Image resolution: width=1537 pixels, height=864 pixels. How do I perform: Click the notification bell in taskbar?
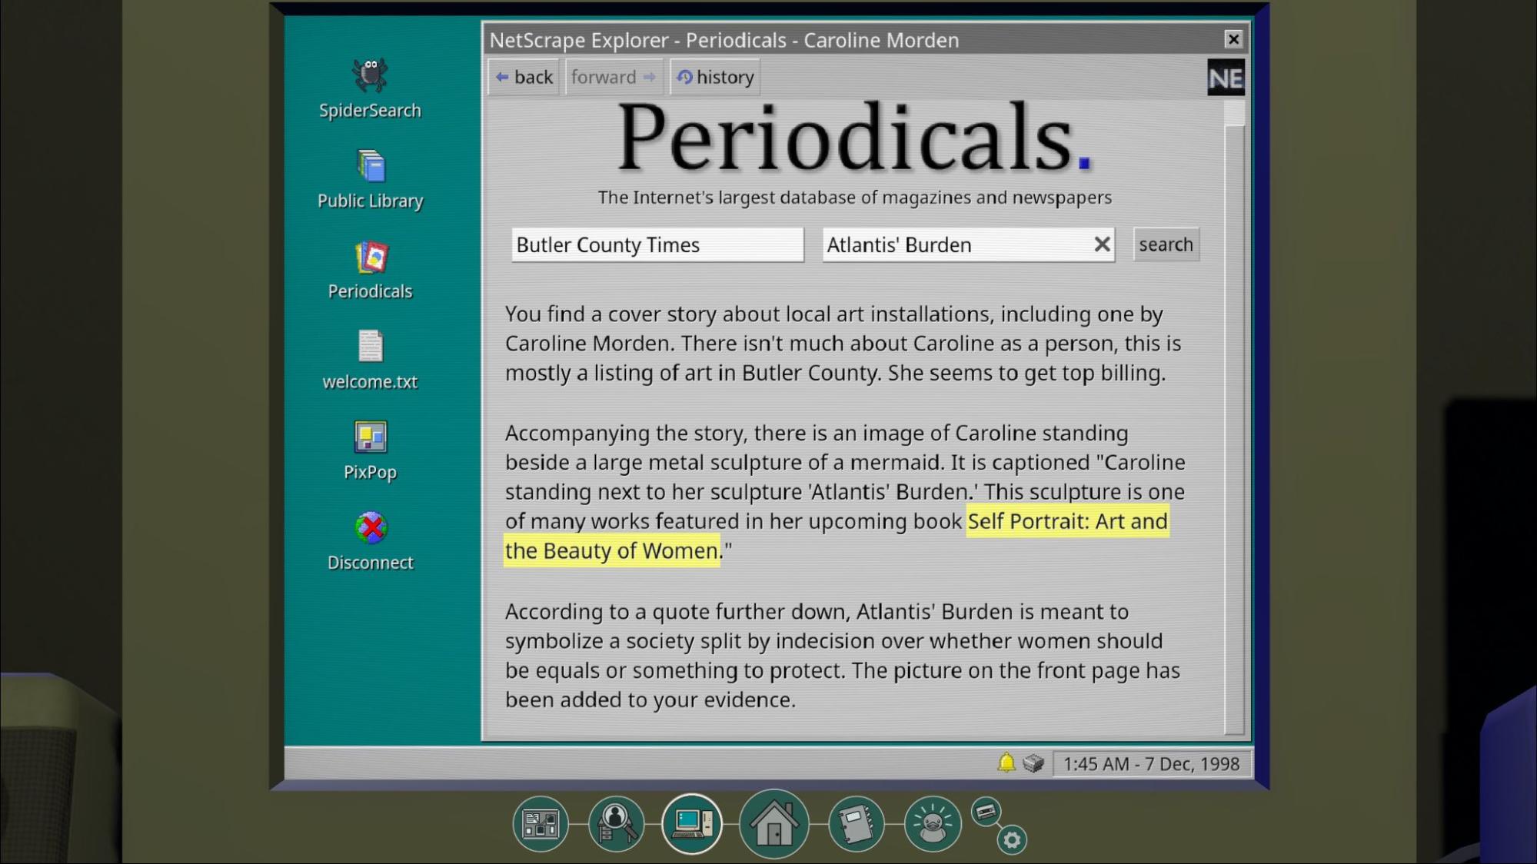1006,763
